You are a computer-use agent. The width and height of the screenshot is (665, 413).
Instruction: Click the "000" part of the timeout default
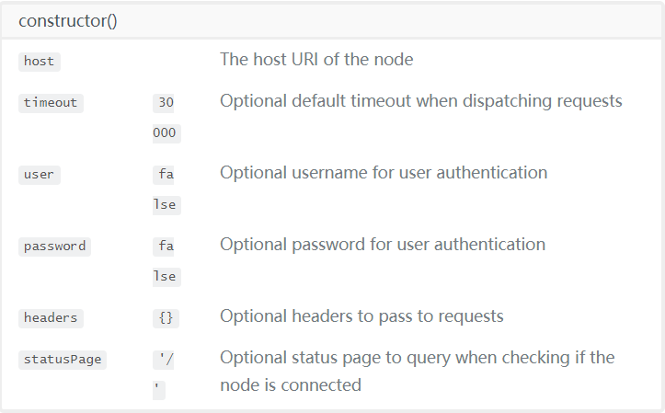coord(166,133)
